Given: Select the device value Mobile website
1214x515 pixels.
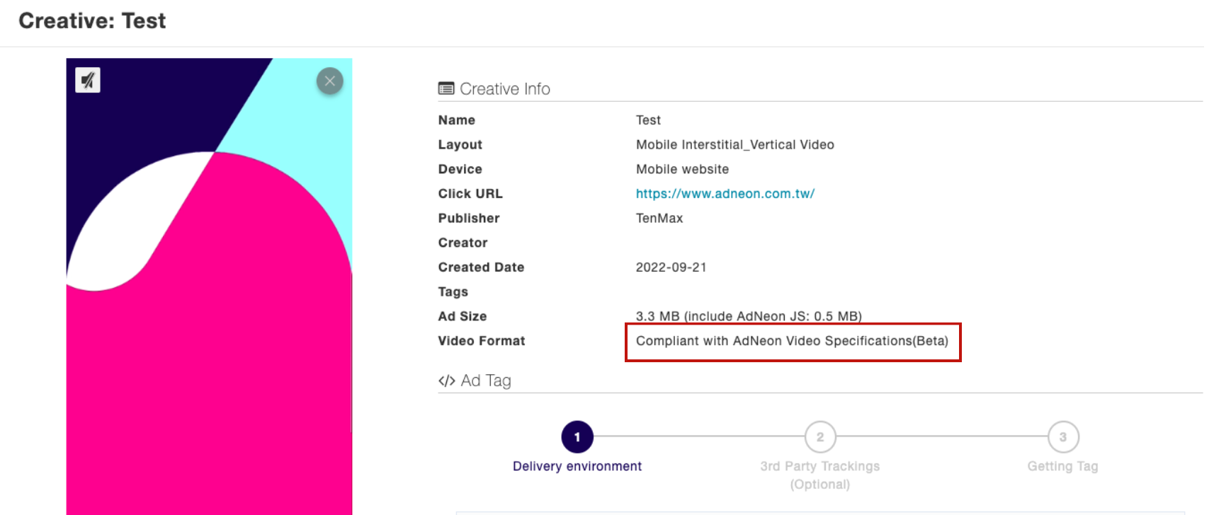Looking at the screenshot, I should [x=682, y=169].
